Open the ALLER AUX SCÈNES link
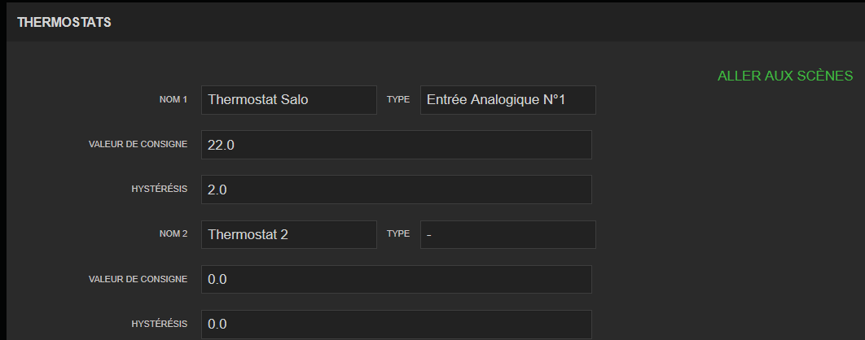This screenshot has height=340, width=865. [x=784, y=76]
